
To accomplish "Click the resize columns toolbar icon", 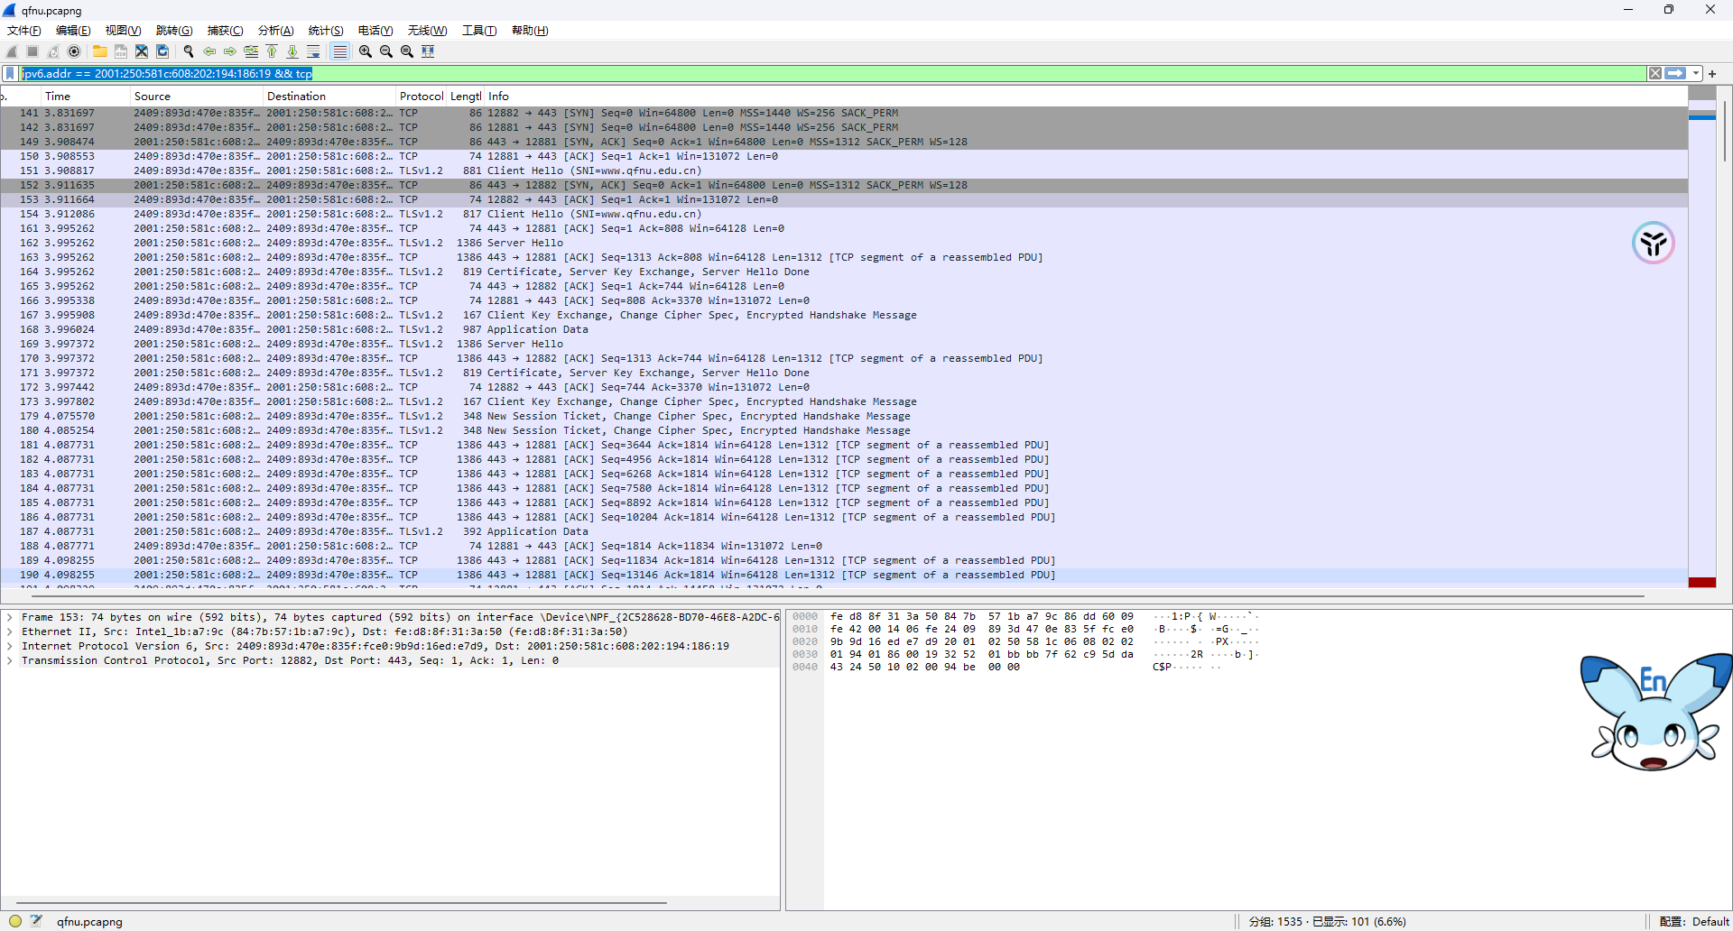I will tap(429, 51).
